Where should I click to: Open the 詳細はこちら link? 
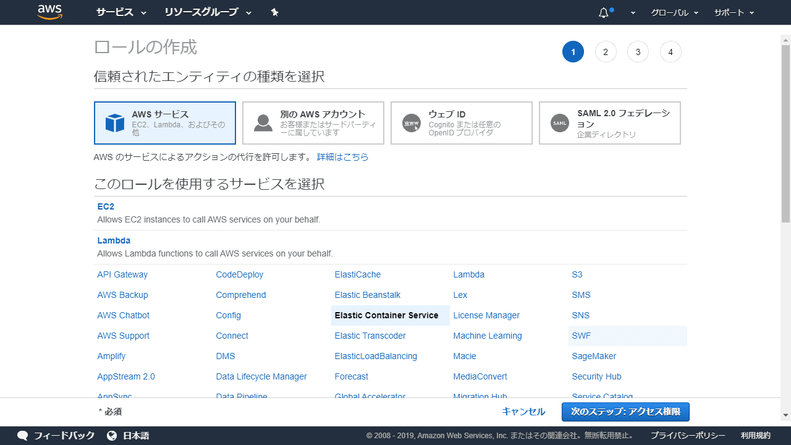pyautogui.click(x=343, y=157)
